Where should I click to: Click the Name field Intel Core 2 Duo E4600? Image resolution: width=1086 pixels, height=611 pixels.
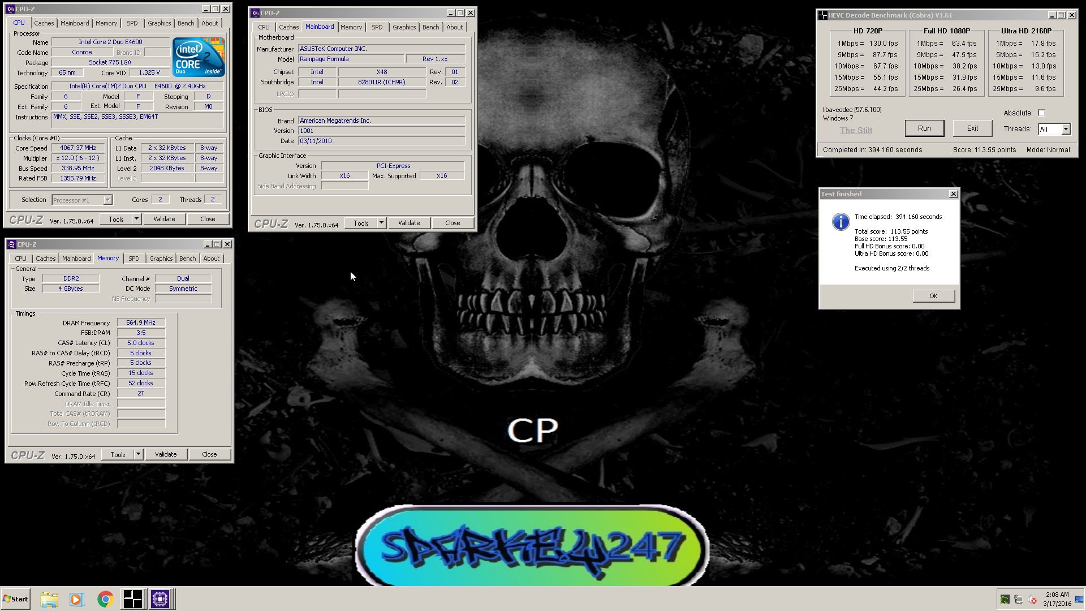click(x=110, y=42)
